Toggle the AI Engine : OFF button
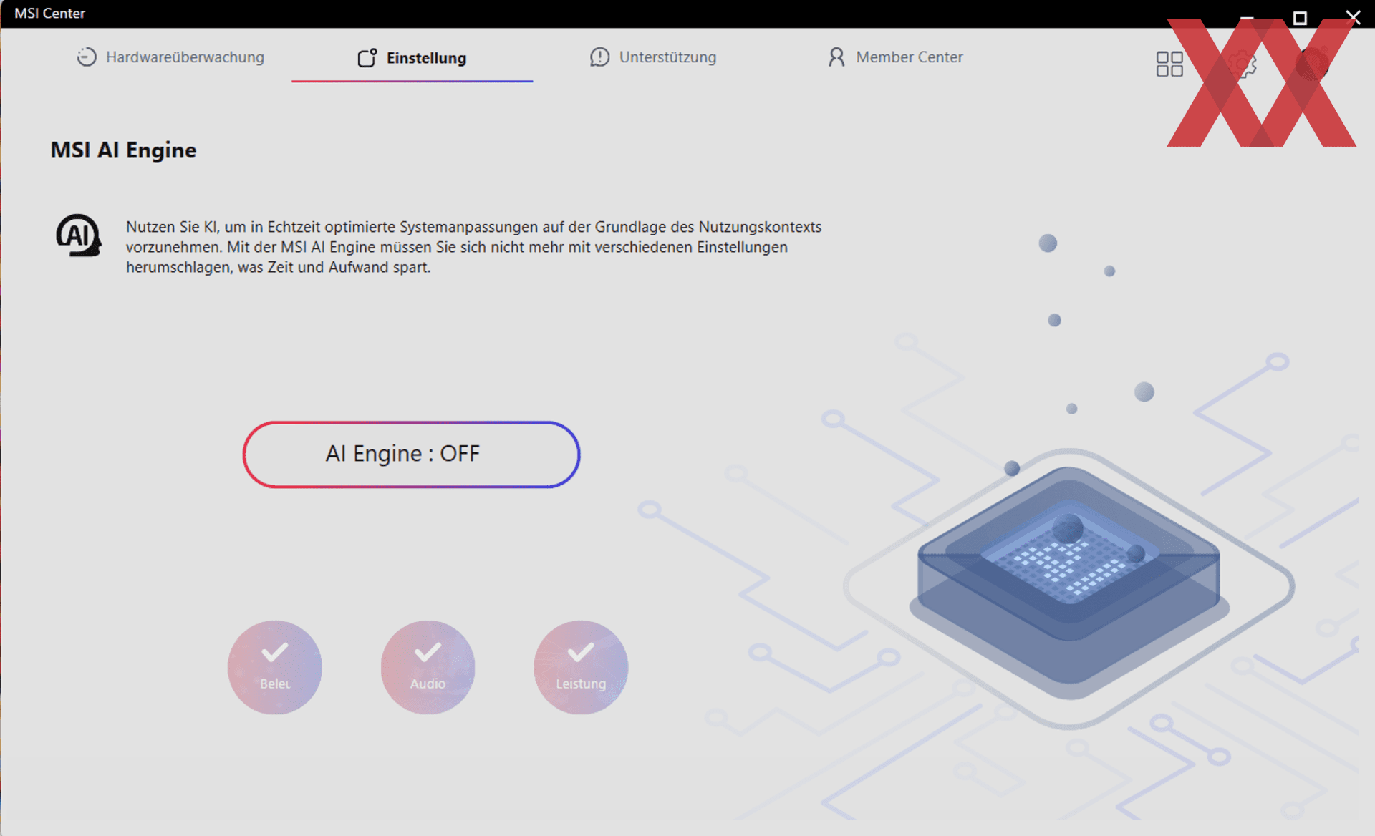Screen dimensions: 1375x836 coord(411,455)
